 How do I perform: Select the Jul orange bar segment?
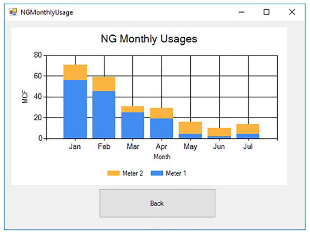248,129
